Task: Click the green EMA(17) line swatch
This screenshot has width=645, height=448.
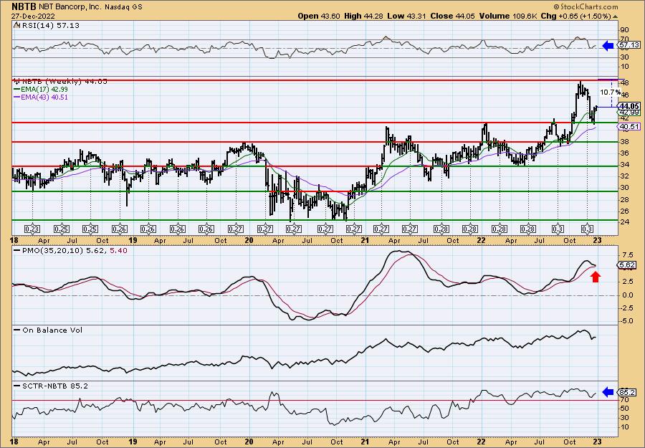Action: click(x=17, y=90)
